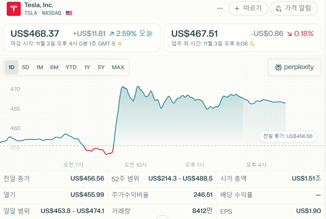
Task: View the 5Y chart range
Action: (x=101, y=67)
